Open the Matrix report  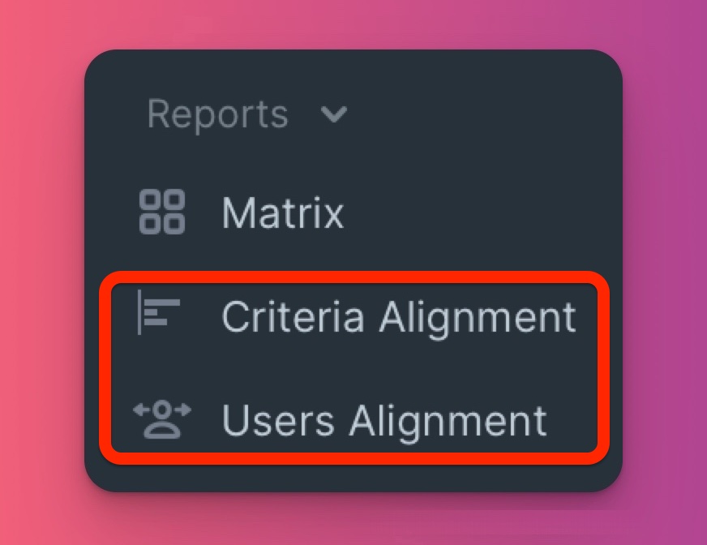pos(242,212)
